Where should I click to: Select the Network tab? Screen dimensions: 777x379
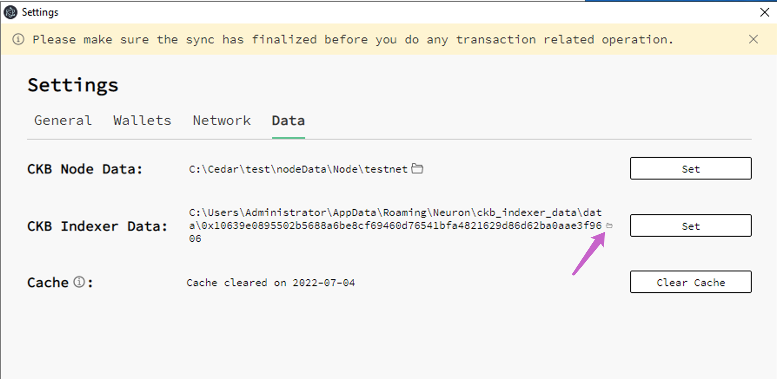click(x=222, y=121)
